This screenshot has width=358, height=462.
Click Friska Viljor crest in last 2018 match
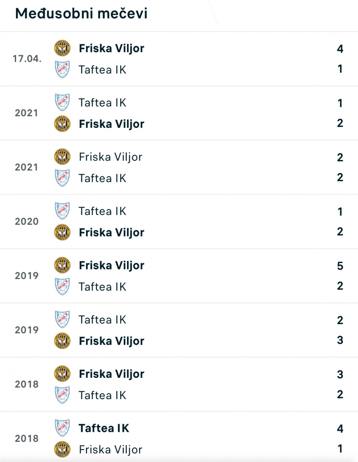click(62, 450)
